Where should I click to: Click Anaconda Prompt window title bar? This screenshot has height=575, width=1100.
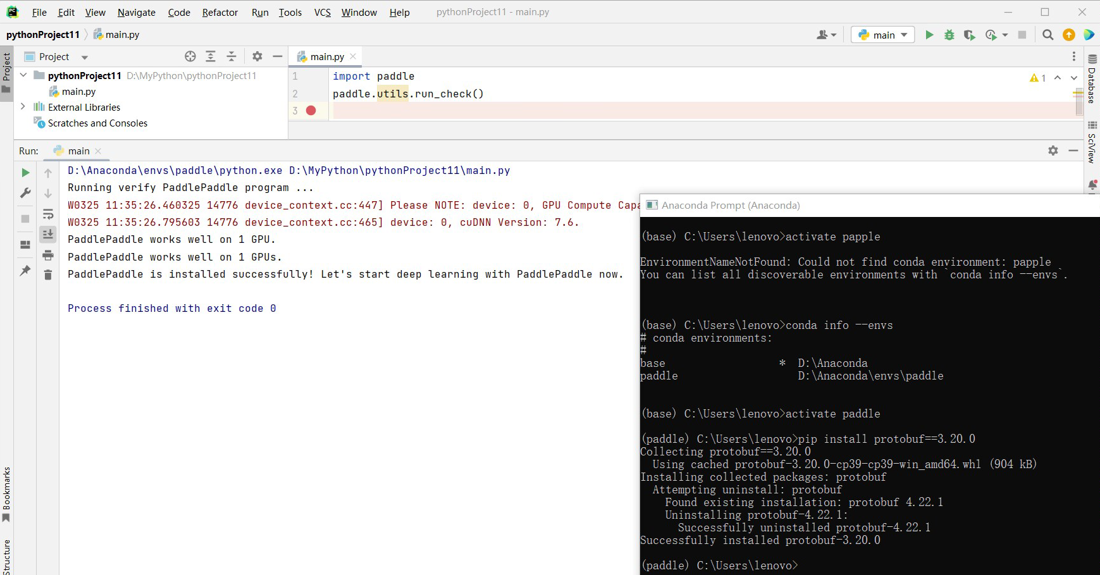coord(870,205)
